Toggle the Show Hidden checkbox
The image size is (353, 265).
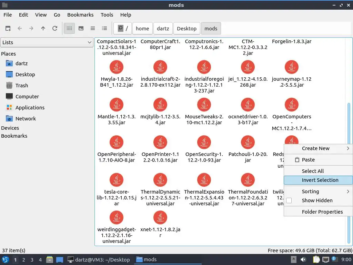[289, 200]
